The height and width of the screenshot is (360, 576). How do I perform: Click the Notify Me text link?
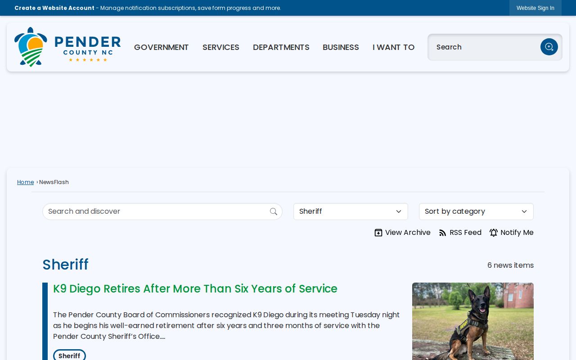517,233
